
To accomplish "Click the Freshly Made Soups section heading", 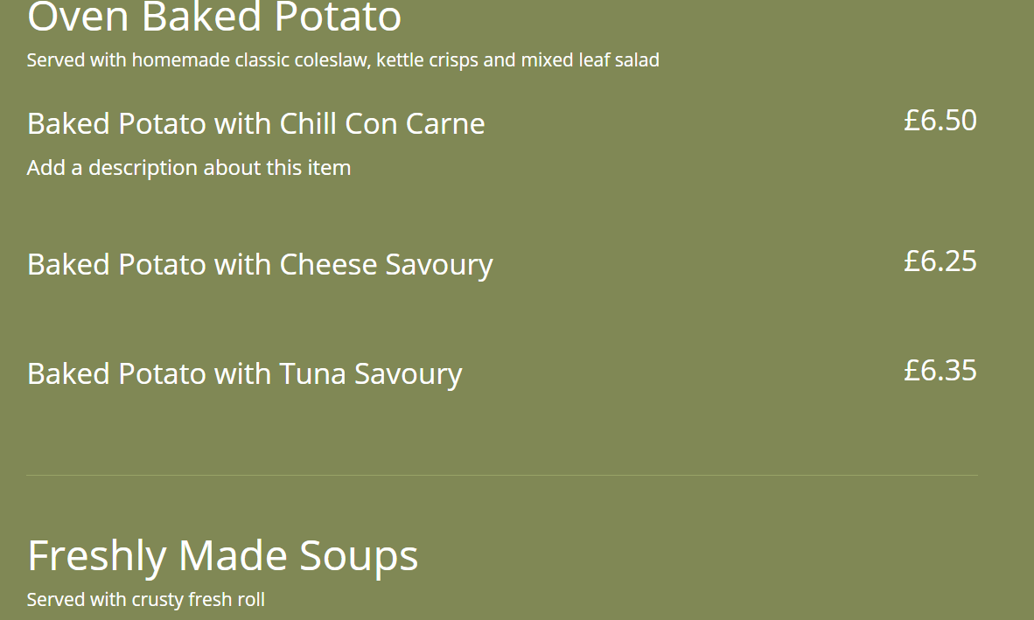I will 222,556.
